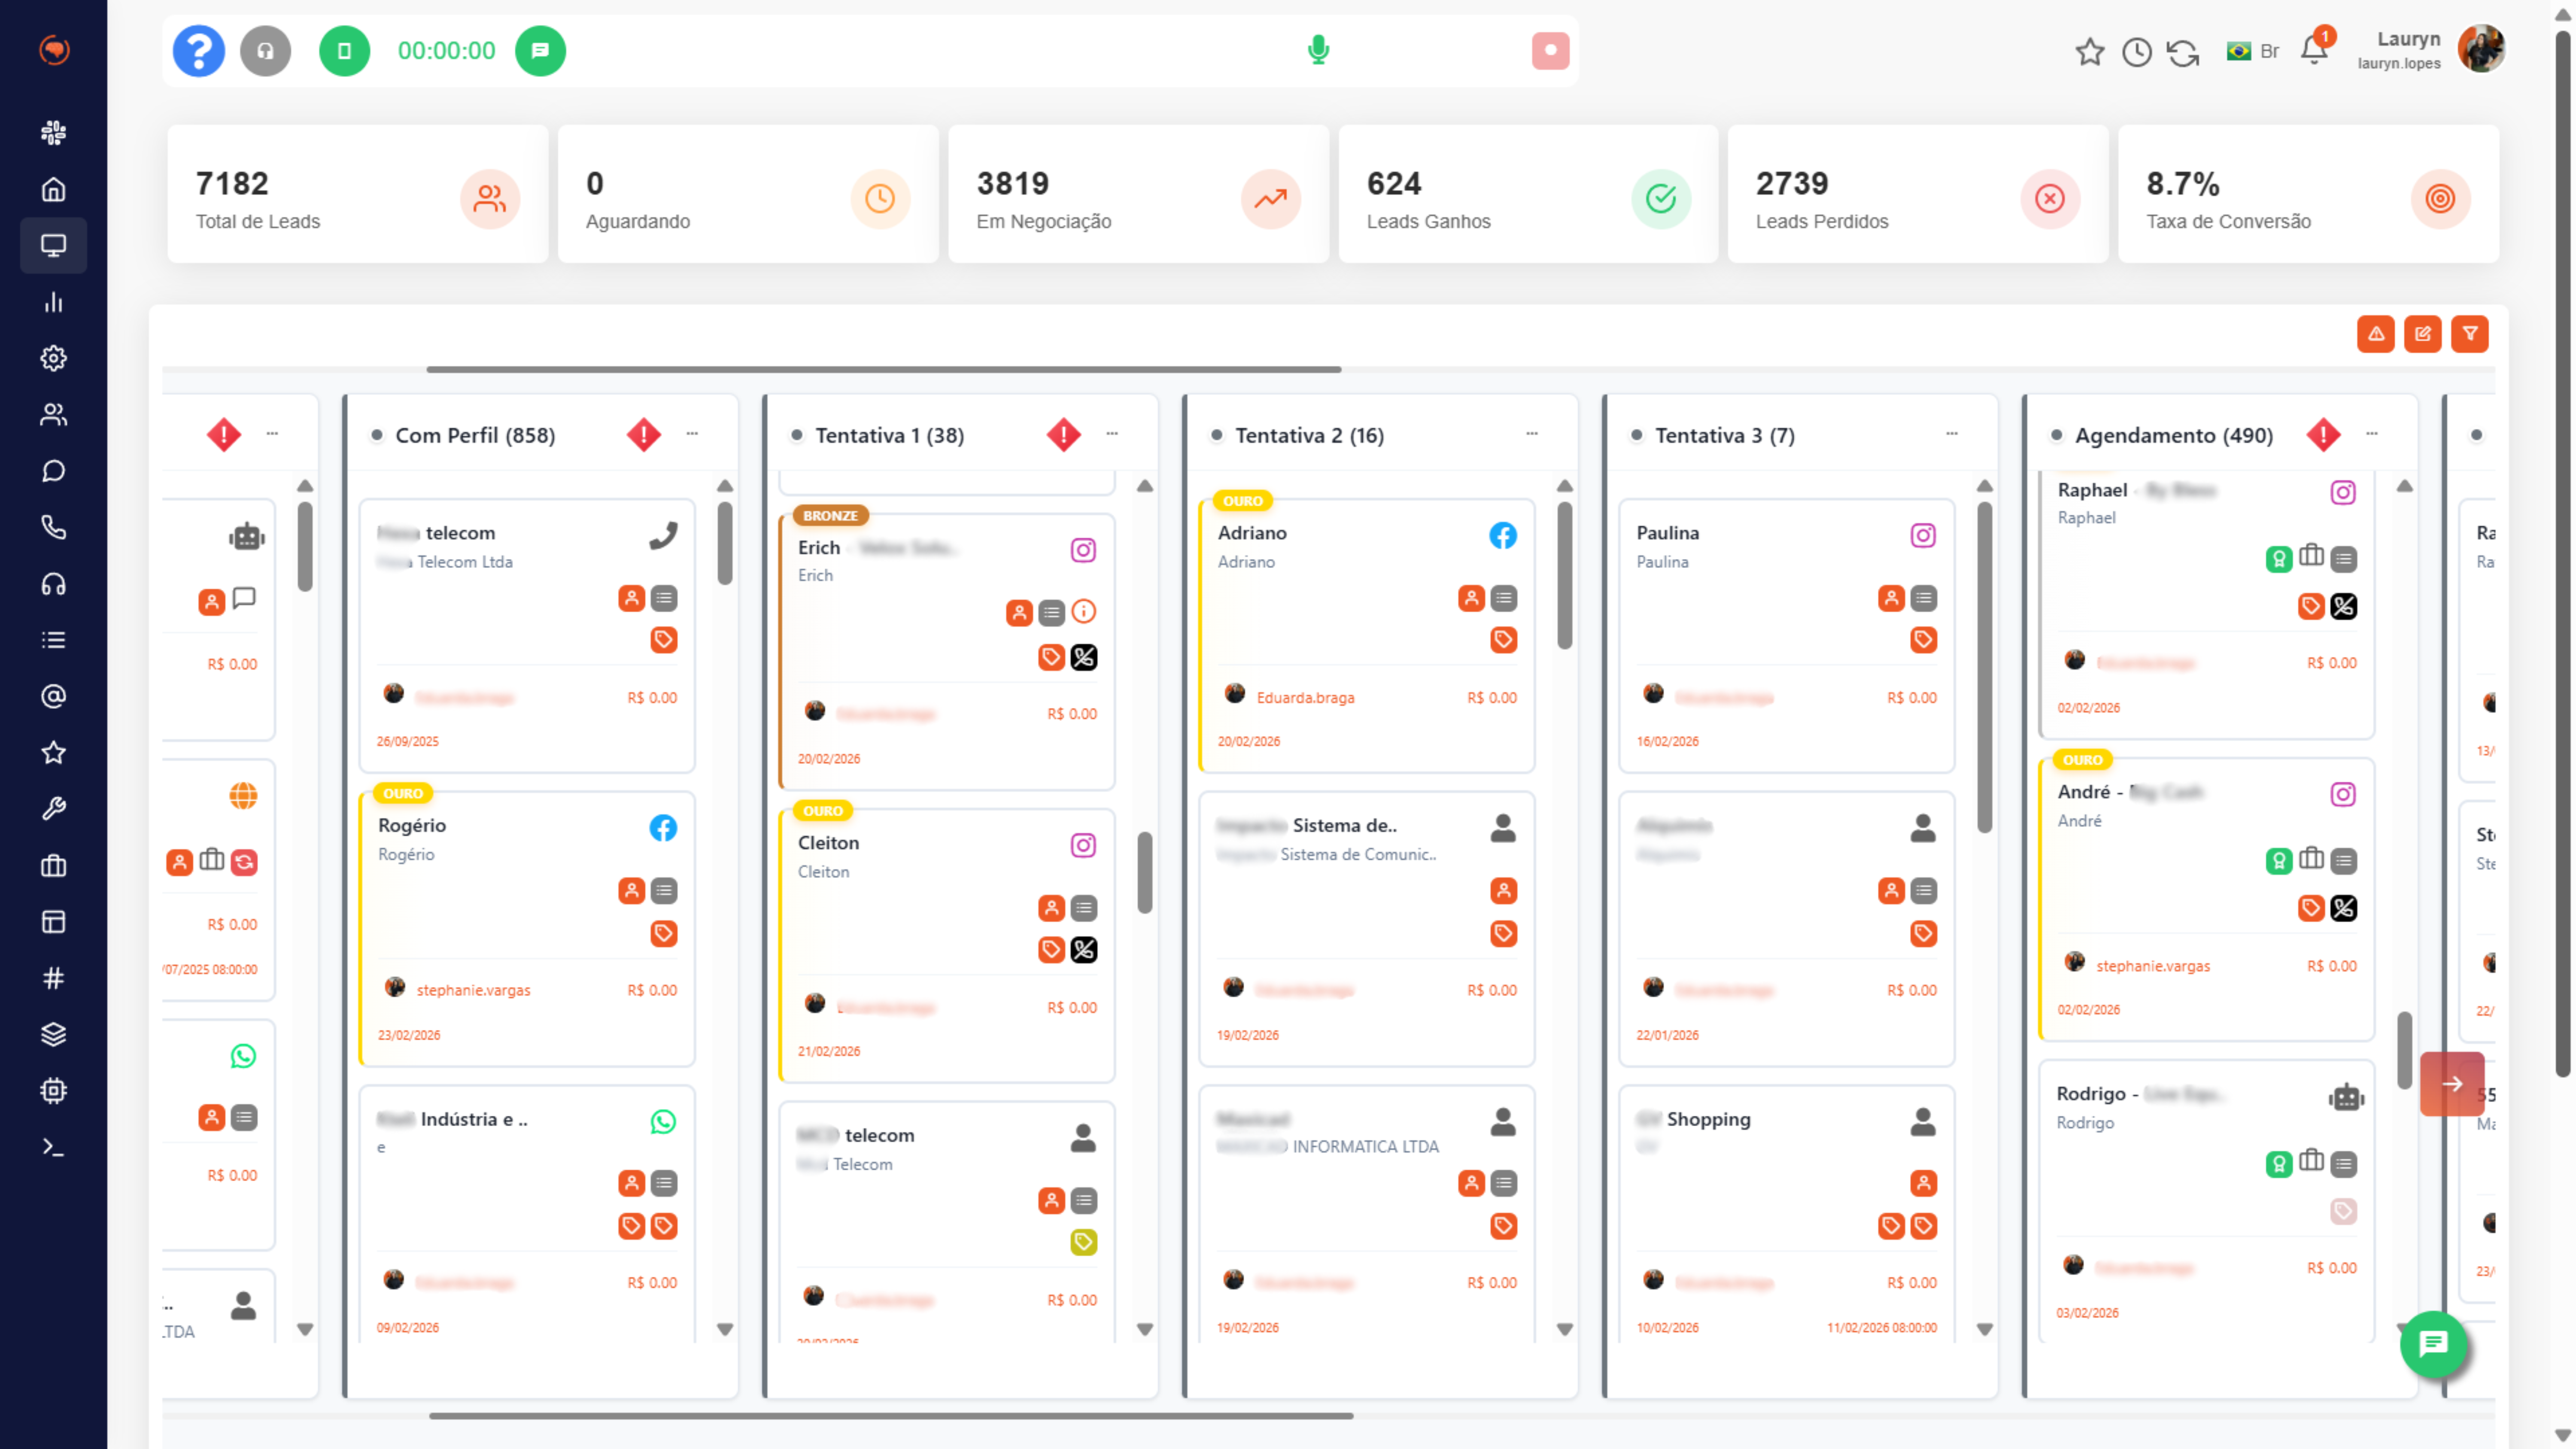
Task: Open the Tentativa 2 column options menu
Action: click(x=1532, y=434)
